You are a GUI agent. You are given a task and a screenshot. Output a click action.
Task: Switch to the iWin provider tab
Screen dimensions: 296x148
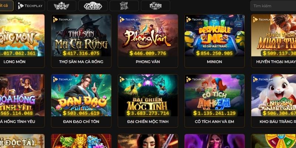(x=155, y=6)
